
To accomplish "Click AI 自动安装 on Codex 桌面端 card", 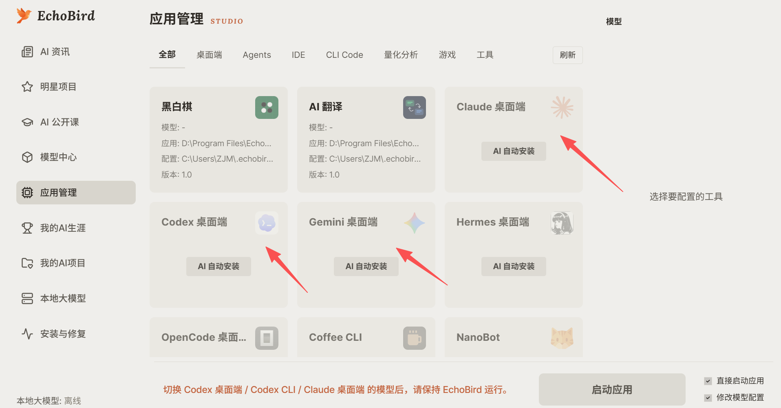I will 218,266.
